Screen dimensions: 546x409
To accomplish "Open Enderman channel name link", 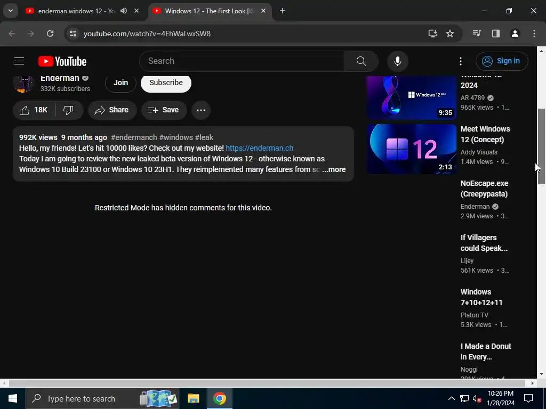I will [60, 79].
